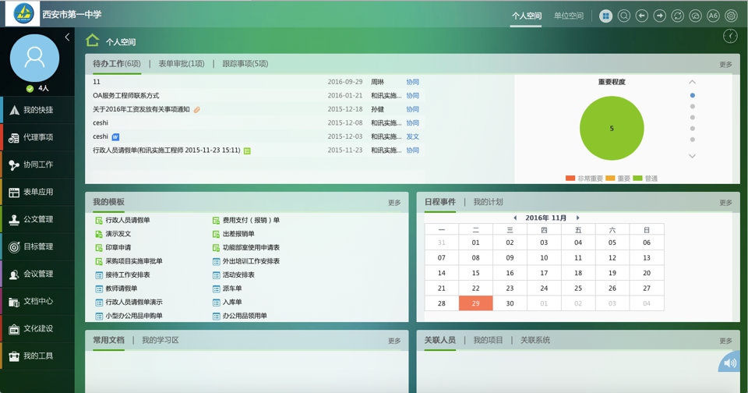Open 表单应用 in sidebar
The image size is (748, 393).
pyautogui.click(x=37, y=192)
